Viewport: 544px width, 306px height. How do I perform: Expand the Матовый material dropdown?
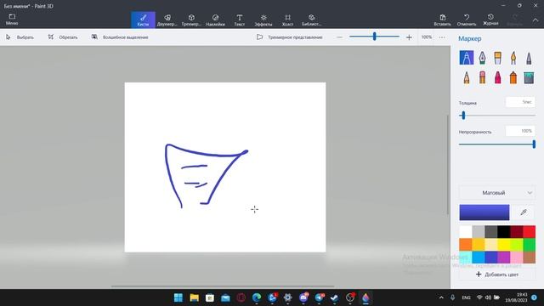tap(496, 193)
